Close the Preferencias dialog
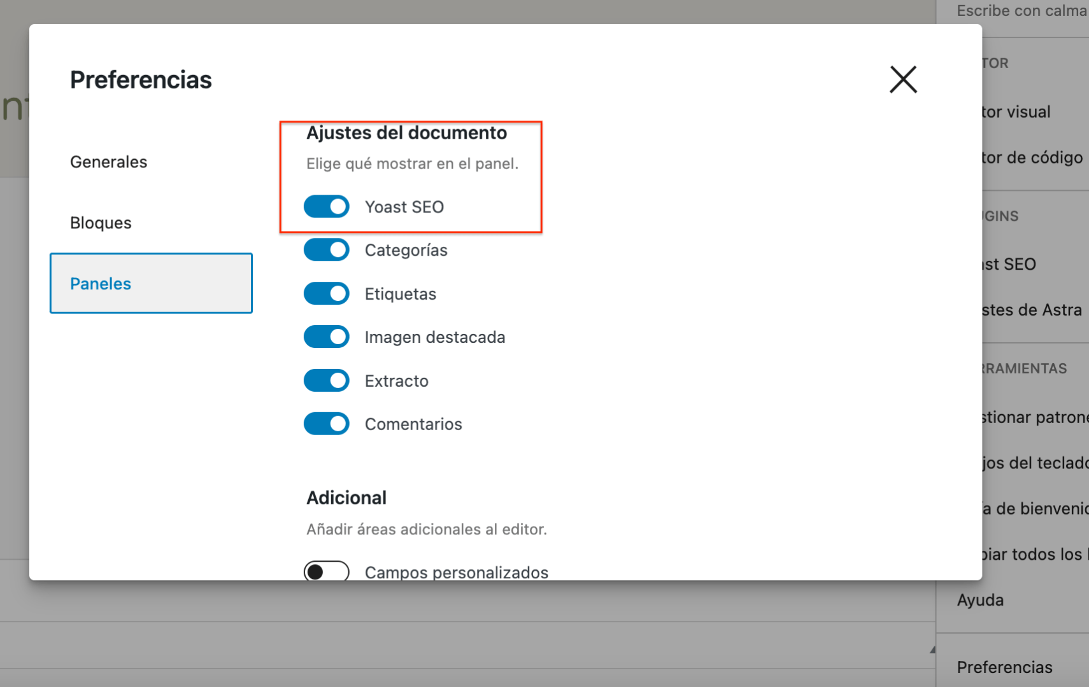 [903, 80]
